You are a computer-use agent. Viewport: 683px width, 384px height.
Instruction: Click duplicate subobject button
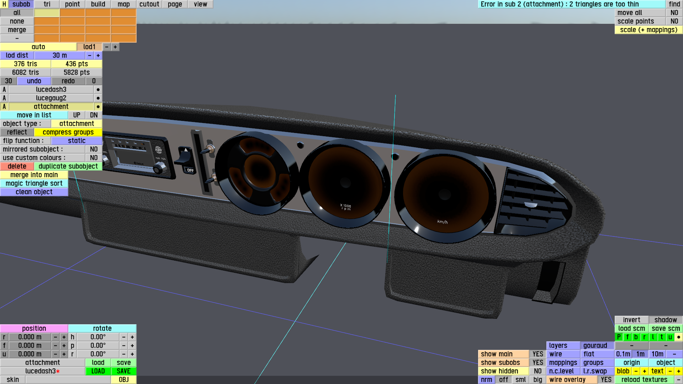click(68, 166)
